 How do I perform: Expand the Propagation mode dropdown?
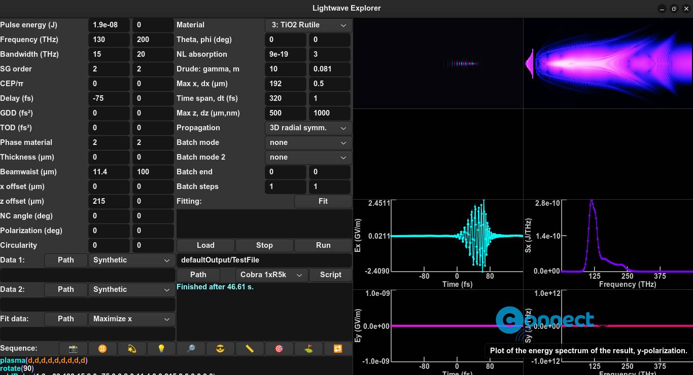pos(308,128)
